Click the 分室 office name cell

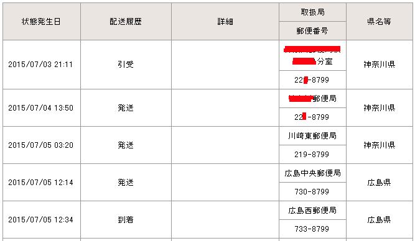[x=312, y=55]
